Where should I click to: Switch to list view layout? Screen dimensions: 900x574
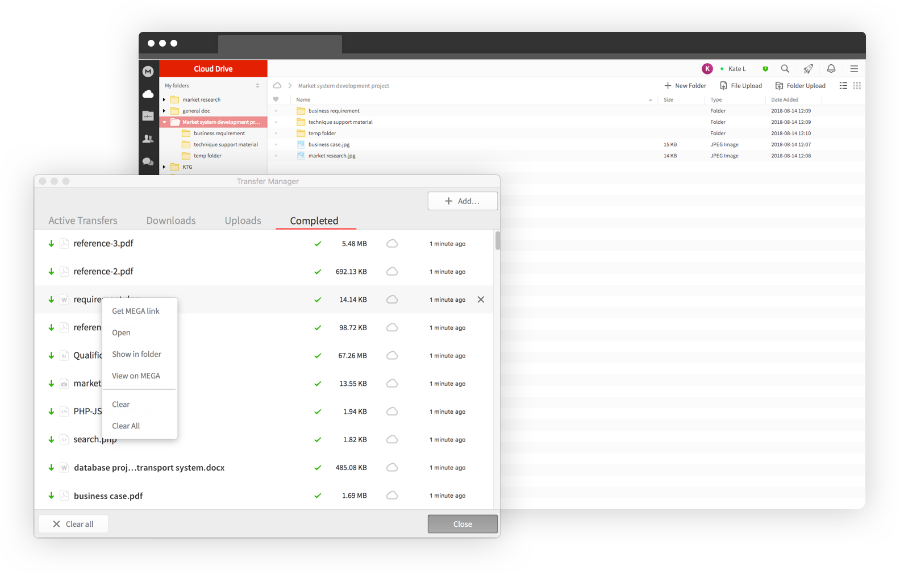[x=843, y=86]
